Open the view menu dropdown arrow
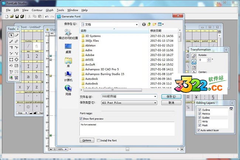The width and height of the screenshot is (240, 160). 163,24
